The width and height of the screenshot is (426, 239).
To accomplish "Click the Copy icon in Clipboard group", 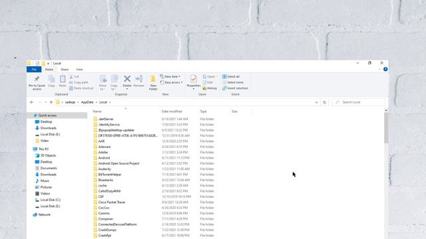I will pyautogui.click(x=51, y=79).
